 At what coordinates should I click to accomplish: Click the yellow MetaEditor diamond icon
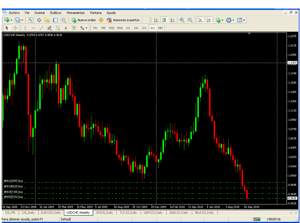pyautogui.click(x=101, y=20)
